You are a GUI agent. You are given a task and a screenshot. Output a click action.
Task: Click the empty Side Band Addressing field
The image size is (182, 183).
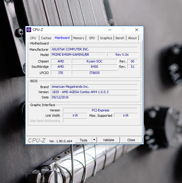pyautogui.click(x=75, y=121)
